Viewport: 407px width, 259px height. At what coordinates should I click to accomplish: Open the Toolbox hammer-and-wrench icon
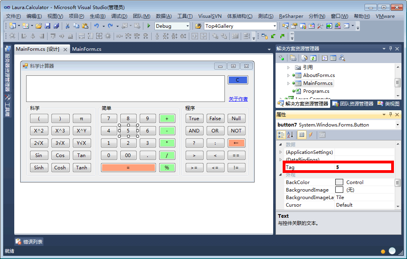(x=320, y=26)
